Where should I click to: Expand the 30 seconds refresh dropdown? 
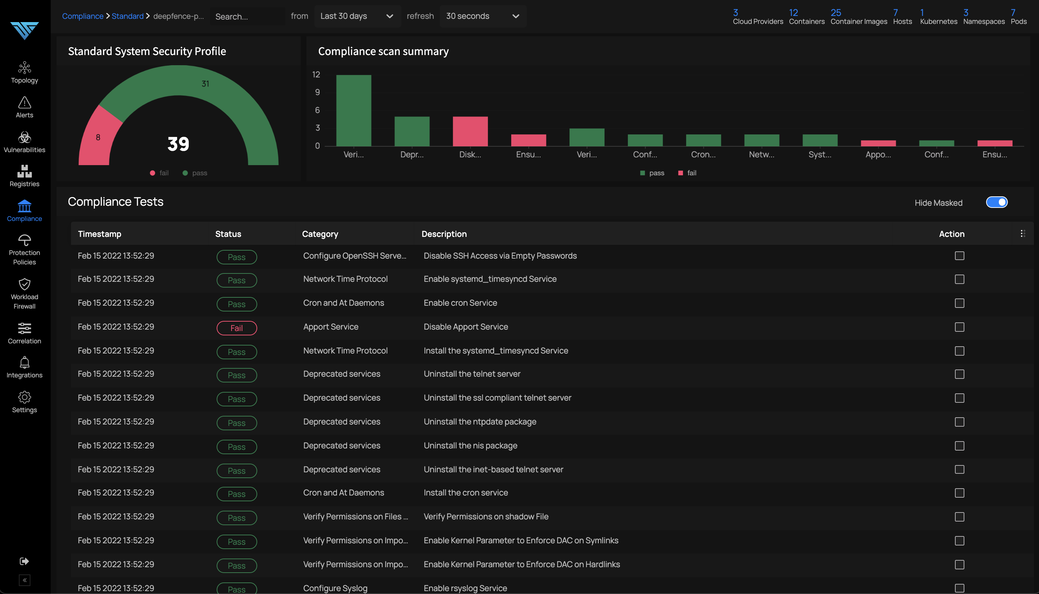pyautogui.click(x=483, y=16)
